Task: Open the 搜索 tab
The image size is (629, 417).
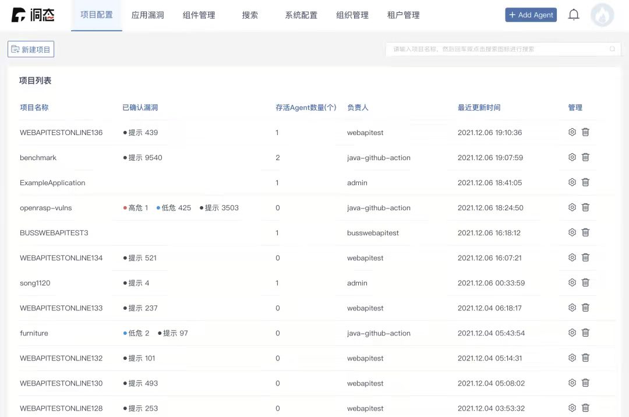Action: coord(250,15)
